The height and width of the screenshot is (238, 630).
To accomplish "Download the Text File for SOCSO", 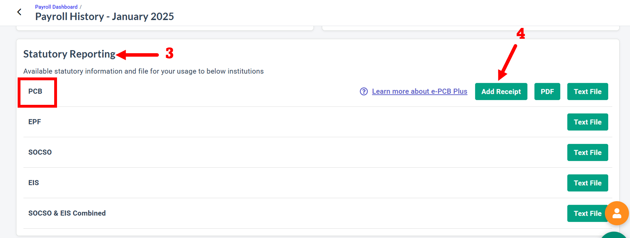I will (x=587, y=153).
